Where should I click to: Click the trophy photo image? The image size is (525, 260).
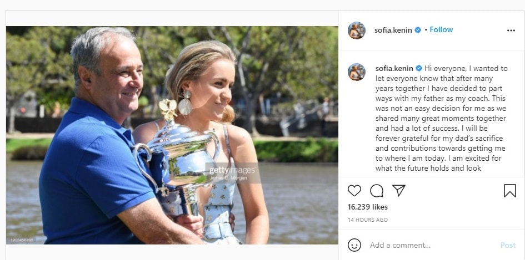172,135
